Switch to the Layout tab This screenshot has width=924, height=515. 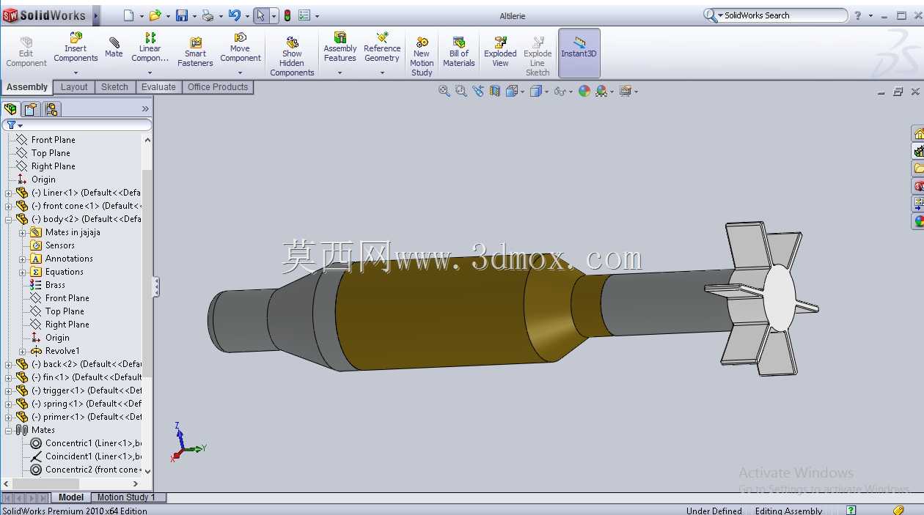pyautogui.click(x=74, y=87)
